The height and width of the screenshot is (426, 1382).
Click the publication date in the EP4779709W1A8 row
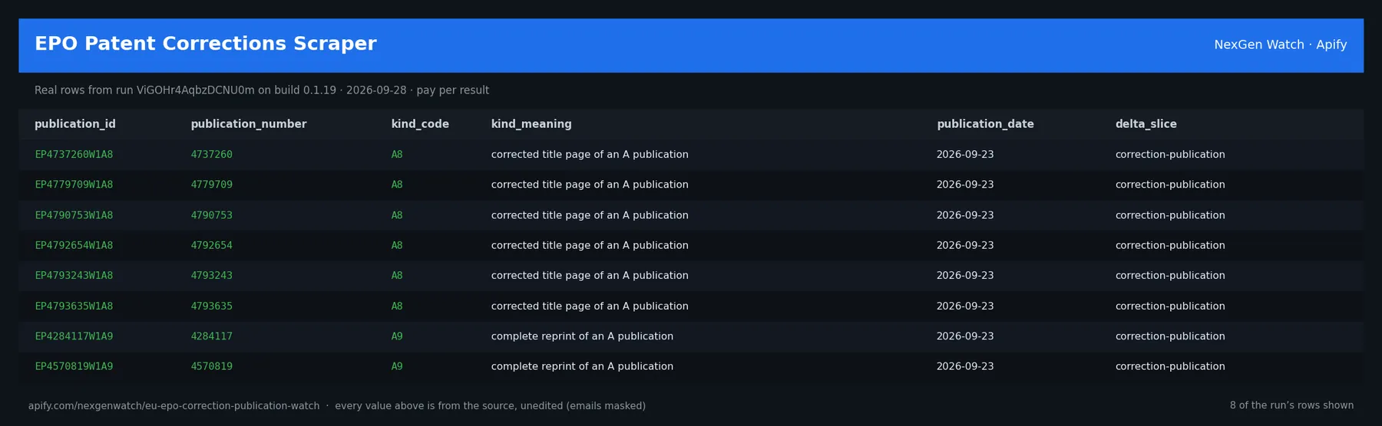(965, 185)
